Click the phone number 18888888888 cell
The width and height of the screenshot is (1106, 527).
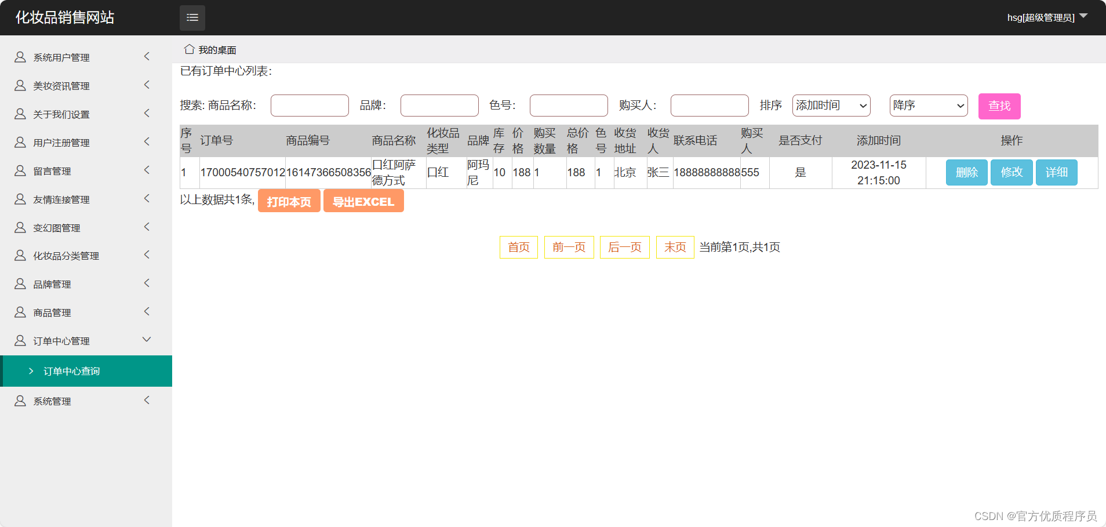pyautogui.click(x=707, y=172)
